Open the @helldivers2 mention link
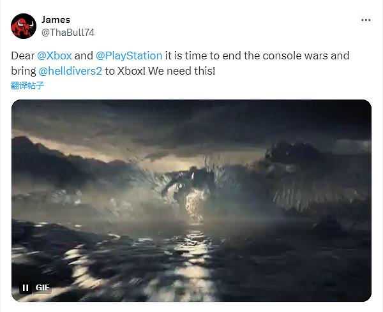 click(x=70, y=71)
